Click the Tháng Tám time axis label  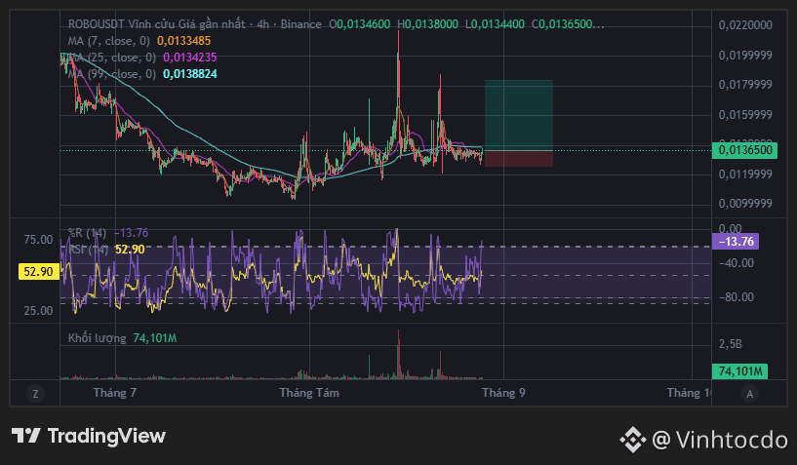tap(309, 393)
